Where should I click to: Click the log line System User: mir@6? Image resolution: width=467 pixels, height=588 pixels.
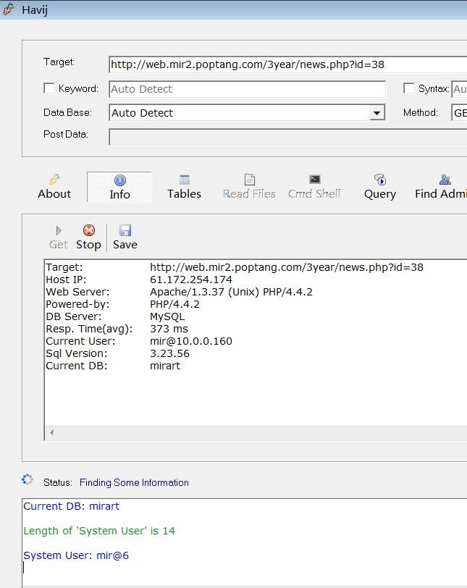pyautogui.click(x=76, y=555)
